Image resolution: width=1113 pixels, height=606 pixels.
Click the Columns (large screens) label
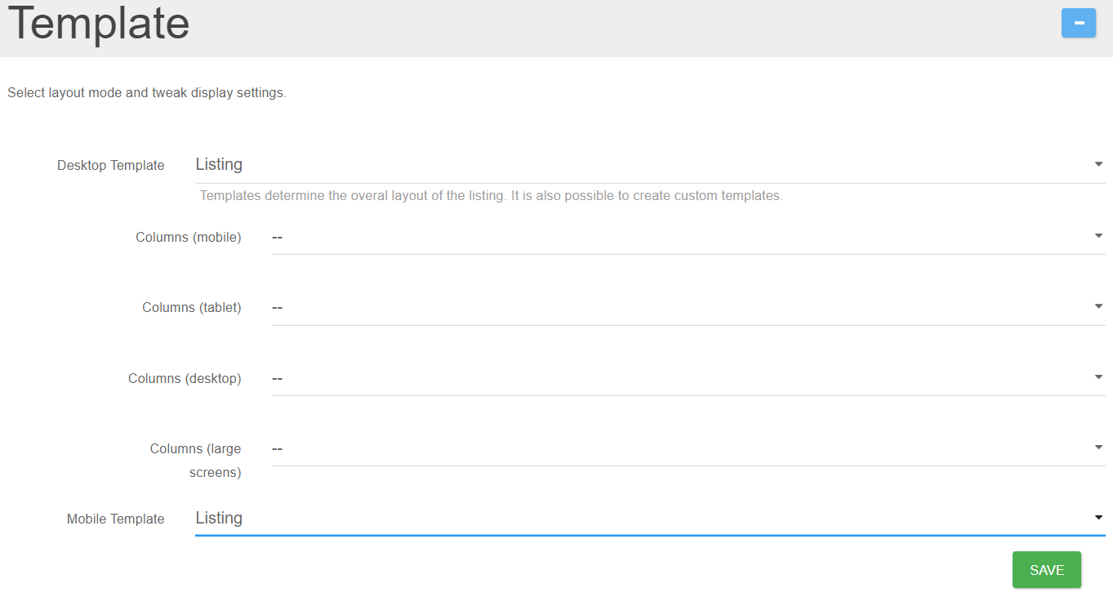[x=196, y=460]
